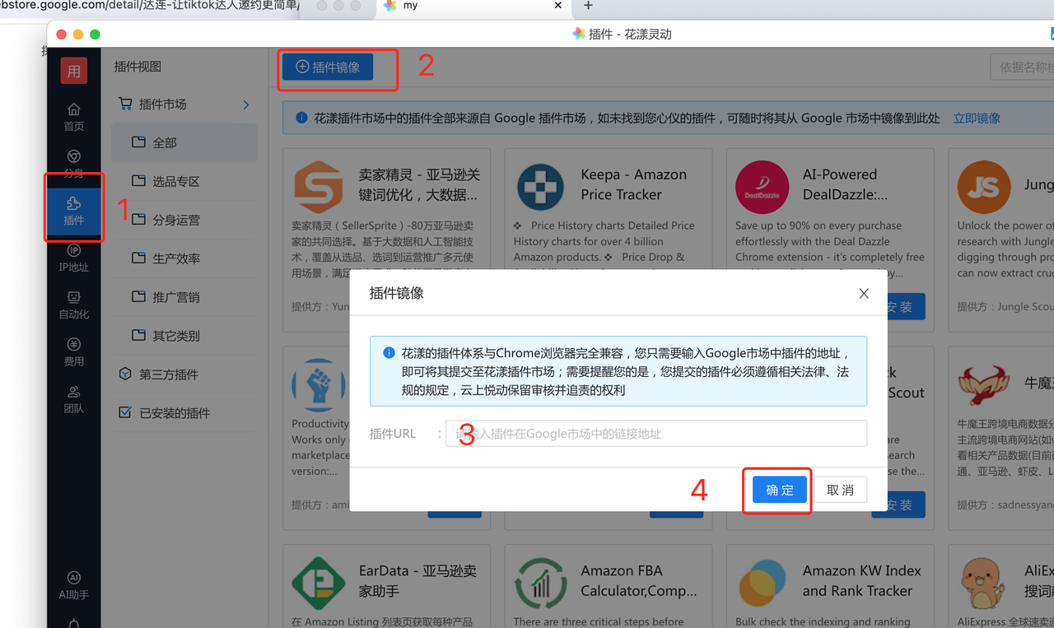Close the 'my' browser tab

coord(558,6)
